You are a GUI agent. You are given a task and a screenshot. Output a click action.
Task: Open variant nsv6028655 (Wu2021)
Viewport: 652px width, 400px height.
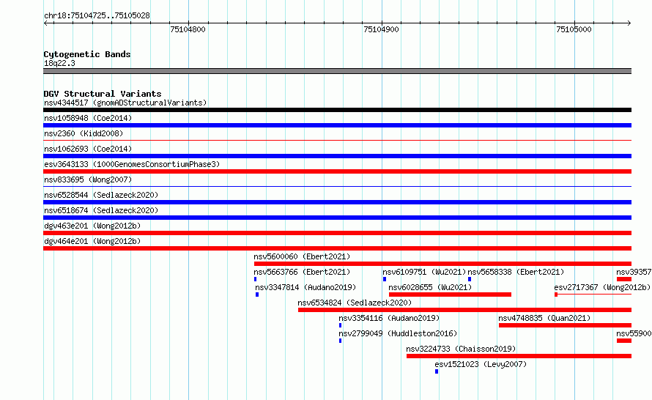tap(430, 287)
